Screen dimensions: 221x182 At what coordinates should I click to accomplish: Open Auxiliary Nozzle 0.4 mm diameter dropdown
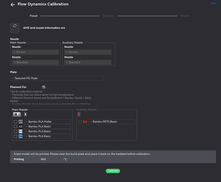[88, 52]
